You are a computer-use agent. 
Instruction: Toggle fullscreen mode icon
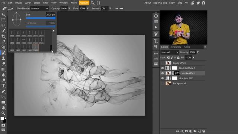coord(98,3)
